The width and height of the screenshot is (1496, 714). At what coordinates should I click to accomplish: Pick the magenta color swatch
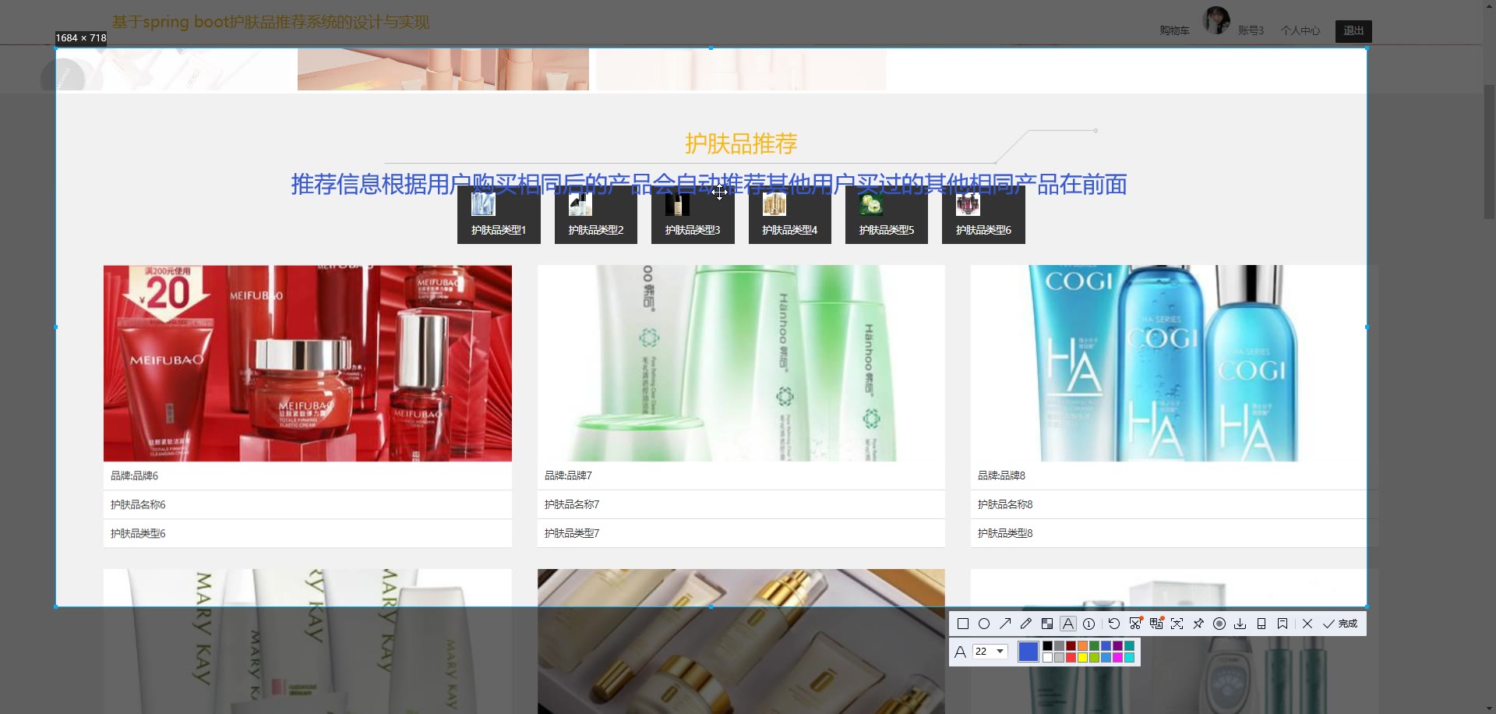click(x=1118, y=658)
